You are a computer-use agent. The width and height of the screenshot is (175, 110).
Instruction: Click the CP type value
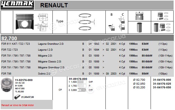60,90
